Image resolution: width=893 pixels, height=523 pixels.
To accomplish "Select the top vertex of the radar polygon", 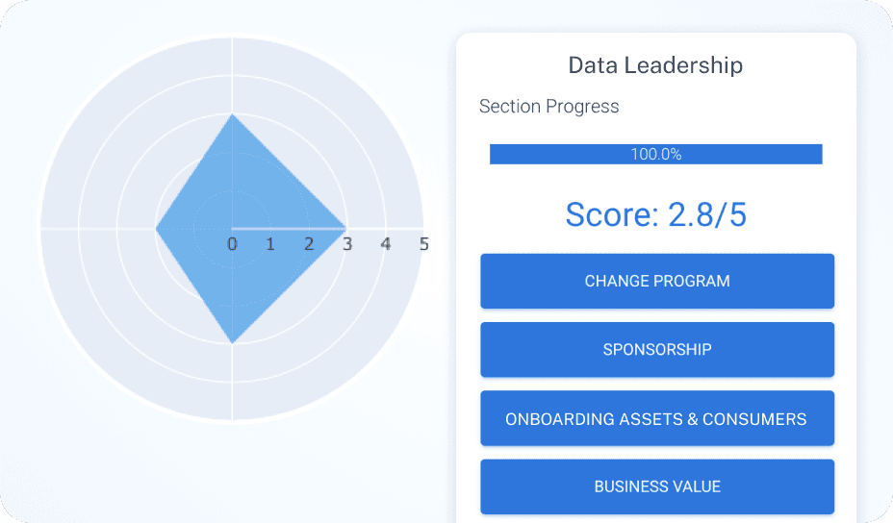I will (x=232, y=114).
